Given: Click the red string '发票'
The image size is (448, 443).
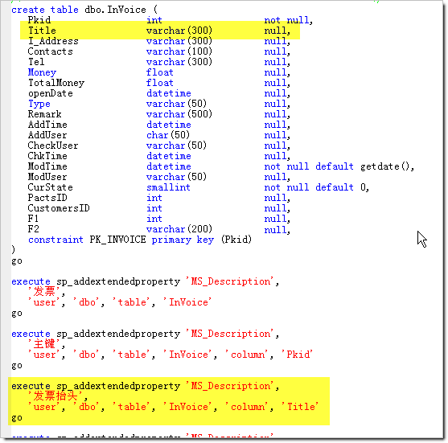Looking at the screenshot, I should click(x=44, y=292).
